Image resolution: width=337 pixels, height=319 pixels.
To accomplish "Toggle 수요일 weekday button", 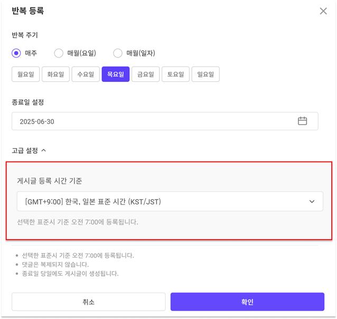I will coord(86,74).
